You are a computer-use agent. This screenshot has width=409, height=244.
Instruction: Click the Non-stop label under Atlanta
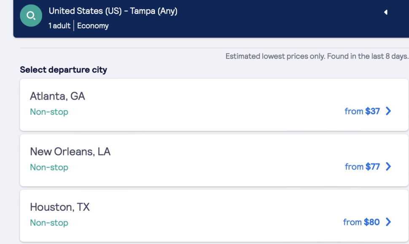coord(49,112)
